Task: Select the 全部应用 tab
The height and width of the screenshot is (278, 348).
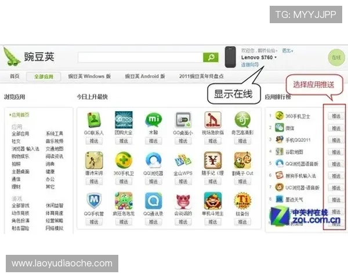Action: point(43,76)
